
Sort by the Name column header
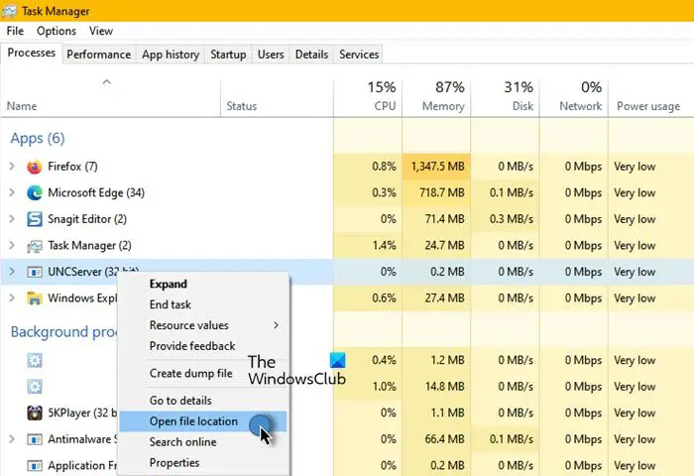pos(110,97)
